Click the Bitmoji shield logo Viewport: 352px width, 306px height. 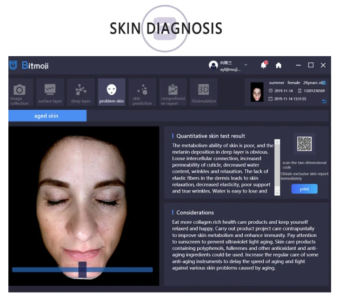click(13, 65)
